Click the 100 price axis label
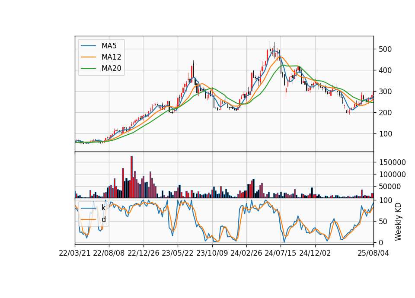415x298 pixels. pyautogui.click(x=385, y=134)
